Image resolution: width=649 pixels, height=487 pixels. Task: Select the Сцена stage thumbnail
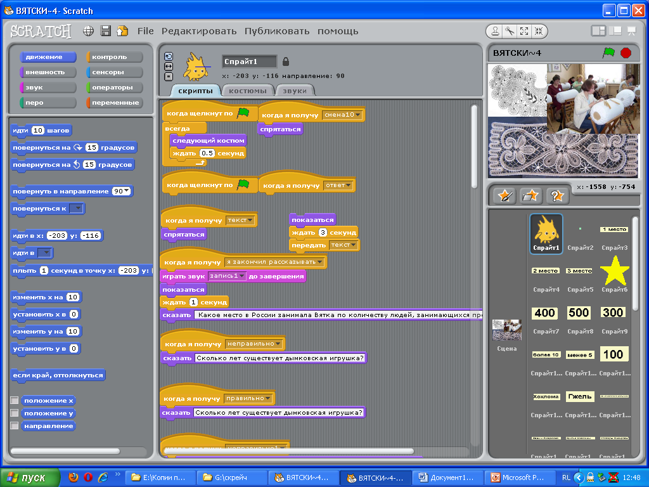(507, 335)
